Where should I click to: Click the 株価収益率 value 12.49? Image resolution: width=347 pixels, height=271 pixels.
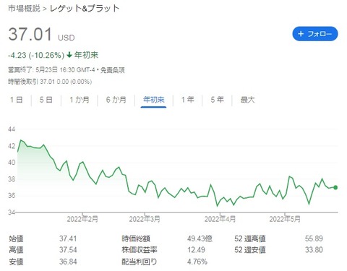[196, 250]
